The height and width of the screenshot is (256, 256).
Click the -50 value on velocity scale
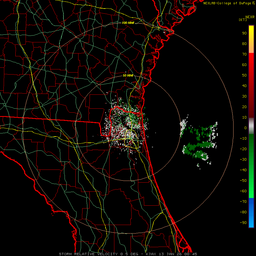tap(243, 181)
